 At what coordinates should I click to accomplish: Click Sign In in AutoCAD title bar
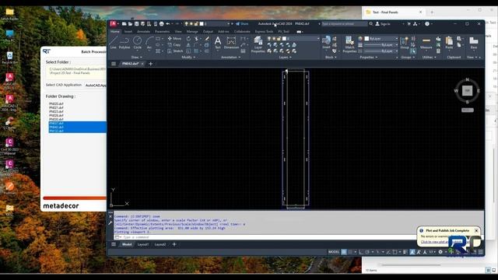click(x=383, y=24)
